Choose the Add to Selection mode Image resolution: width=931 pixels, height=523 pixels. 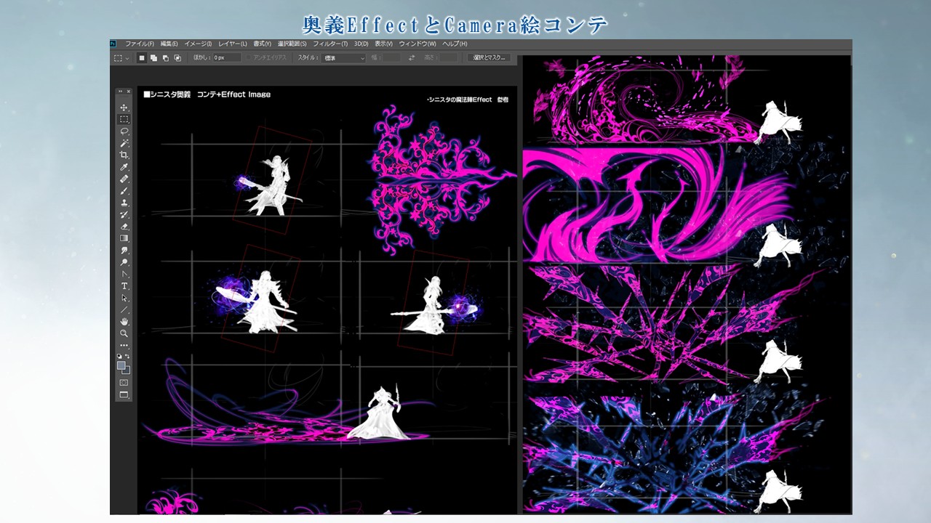[x=153, y=57]
